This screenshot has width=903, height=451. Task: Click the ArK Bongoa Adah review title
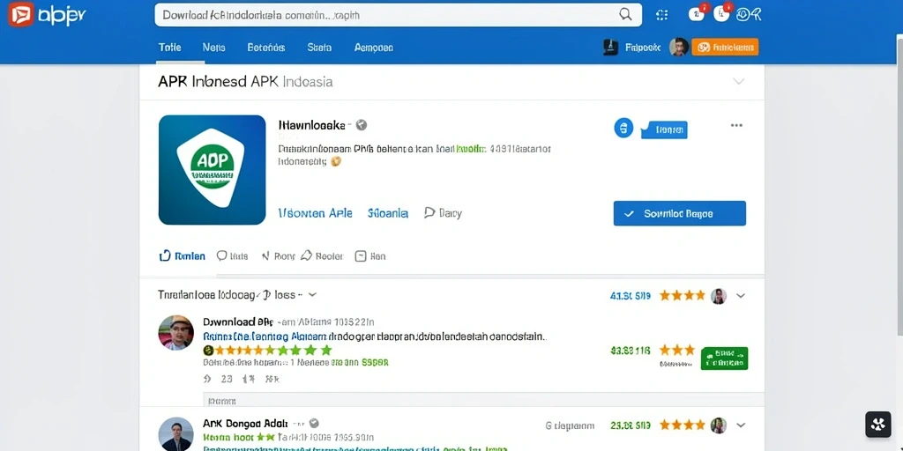click(247, 424)
